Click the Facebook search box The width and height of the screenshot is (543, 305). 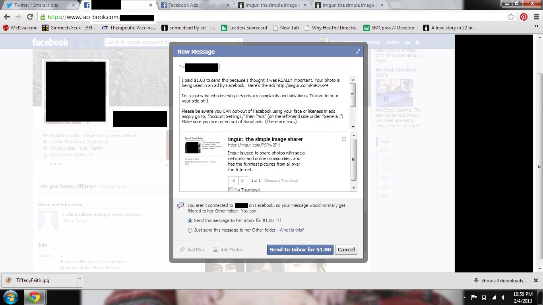click(173, 42)
